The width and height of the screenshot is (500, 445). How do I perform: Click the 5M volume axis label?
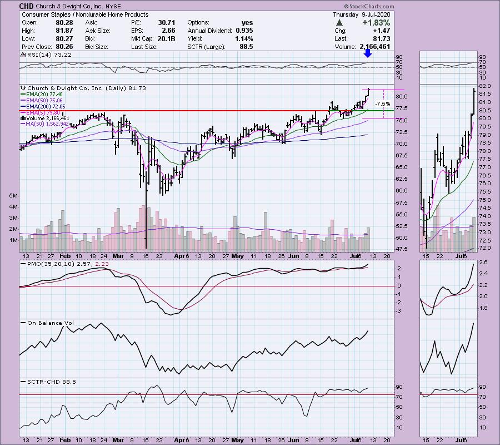click(13, 196)
